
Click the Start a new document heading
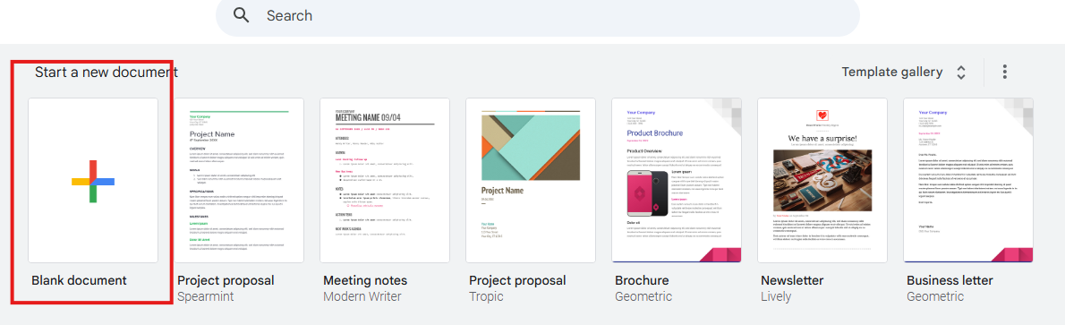[x=106, y=72]
